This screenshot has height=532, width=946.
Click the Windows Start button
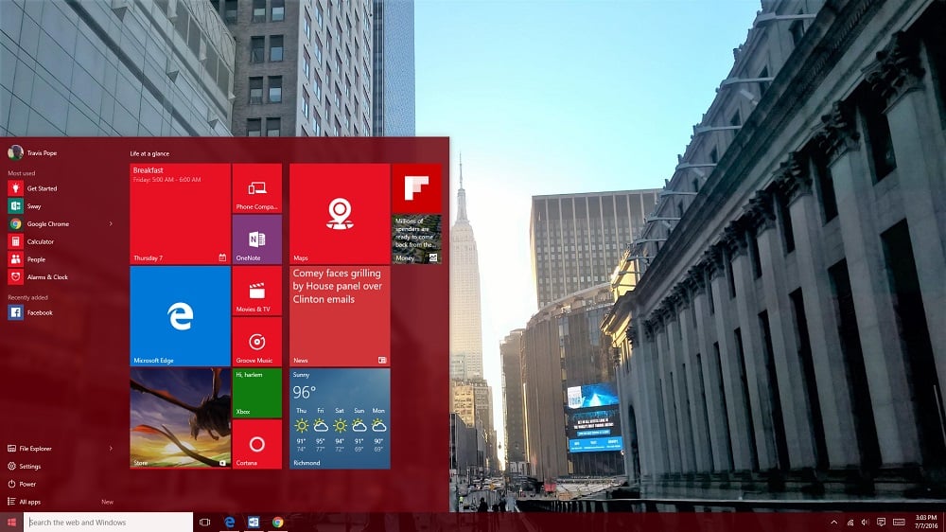11,523
